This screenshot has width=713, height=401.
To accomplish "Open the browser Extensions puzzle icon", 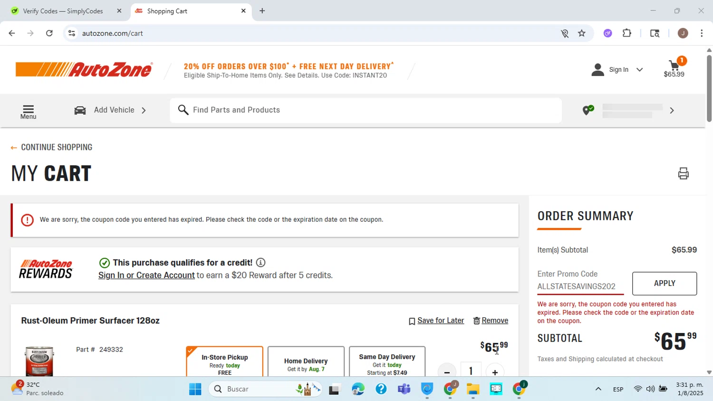I will (627, 33).
